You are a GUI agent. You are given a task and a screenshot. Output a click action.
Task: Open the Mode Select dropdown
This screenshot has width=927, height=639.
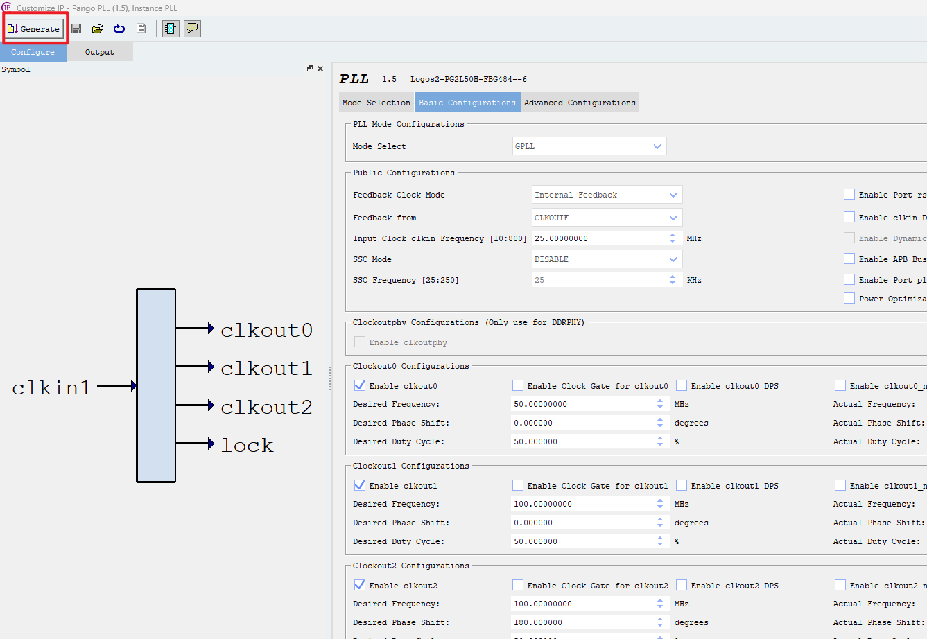click(x=657, y=146)
